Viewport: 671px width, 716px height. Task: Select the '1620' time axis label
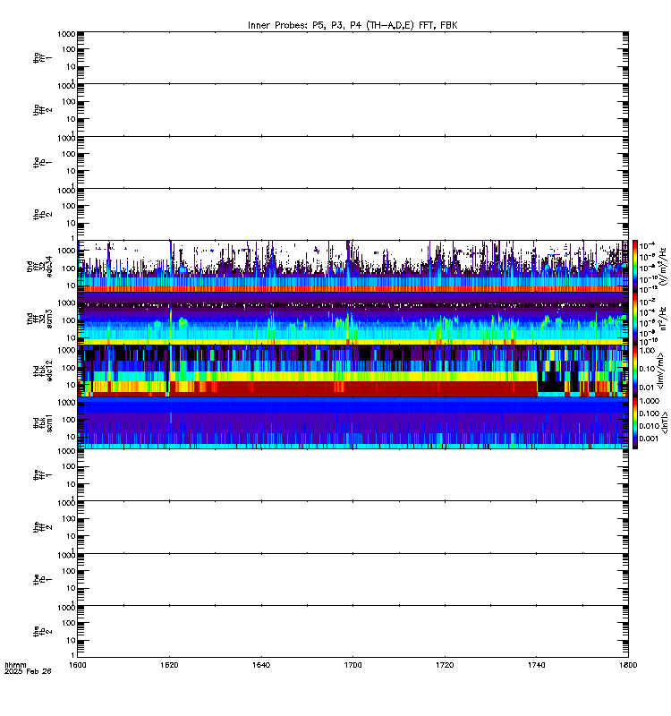click(169, 665)
